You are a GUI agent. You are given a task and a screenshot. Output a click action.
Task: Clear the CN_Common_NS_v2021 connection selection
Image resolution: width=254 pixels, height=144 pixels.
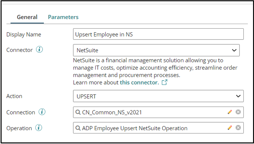pyautogui.click(x=238, y=112)
